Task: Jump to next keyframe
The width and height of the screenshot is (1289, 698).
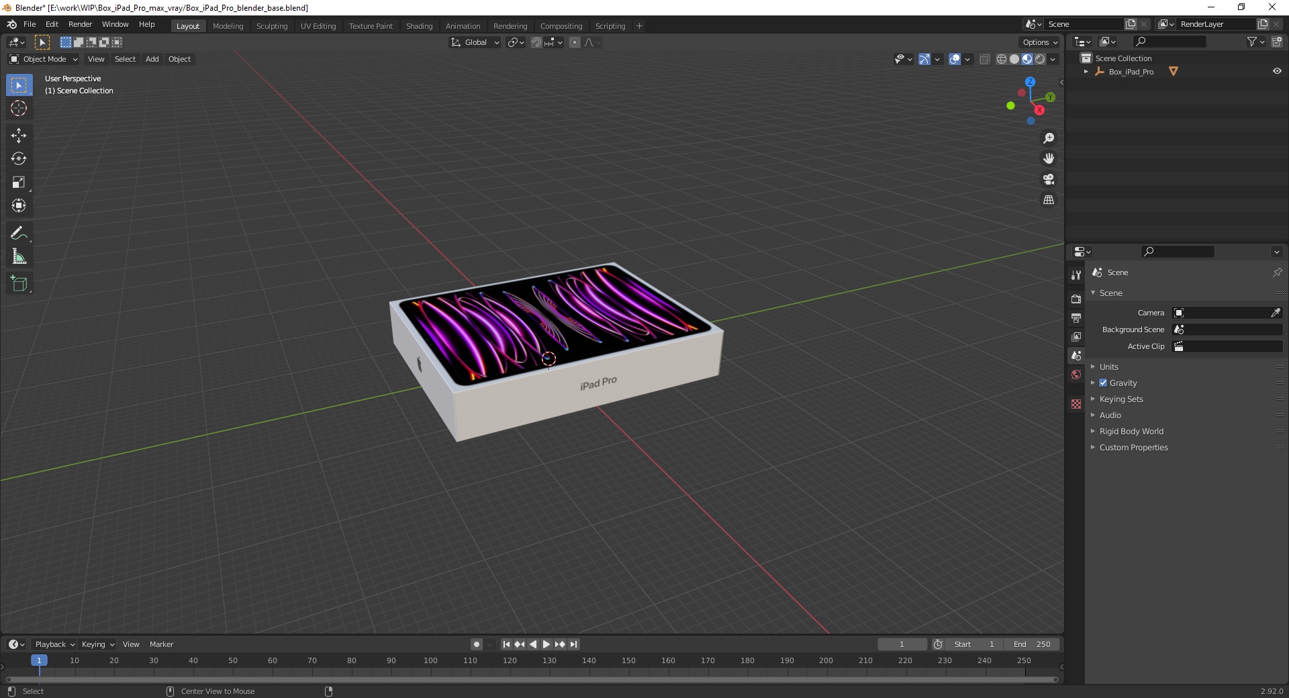Action: tap(560, 644)
